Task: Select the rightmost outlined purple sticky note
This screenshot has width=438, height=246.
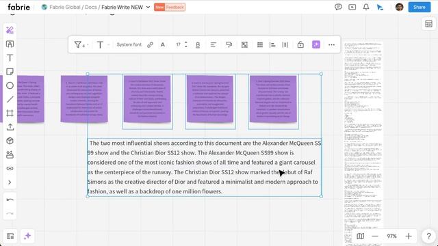Action: (x=273, y=99)
